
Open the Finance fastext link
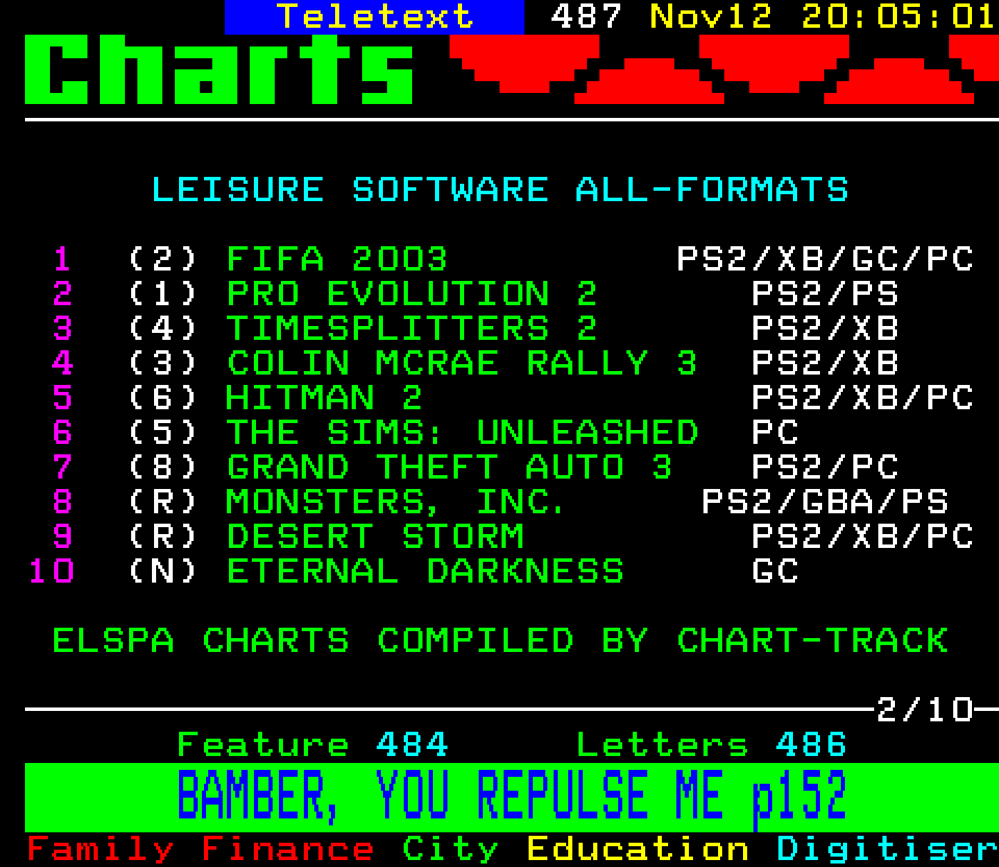288,849
